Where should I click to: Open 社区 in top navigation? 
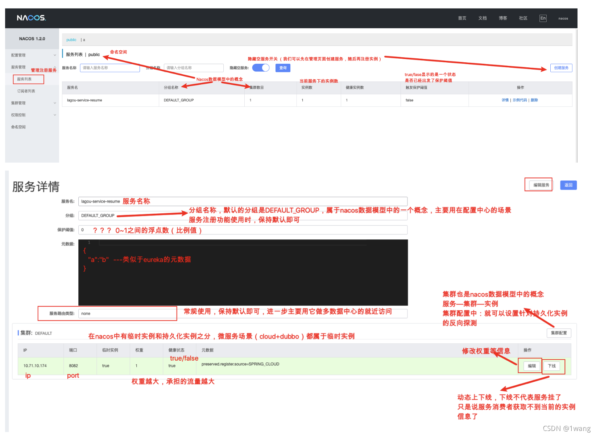(x=523, y=18)
